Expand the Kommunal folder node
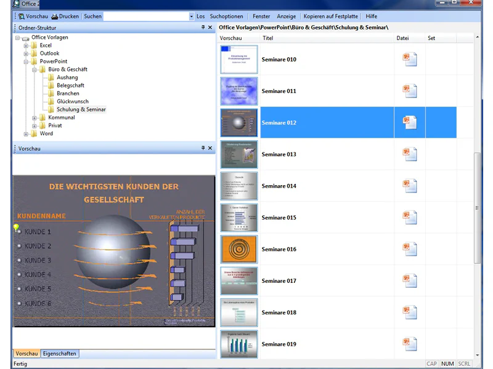The height and width of the screenshot is (369, 493). pyautogui.click(x=35, y=117)
